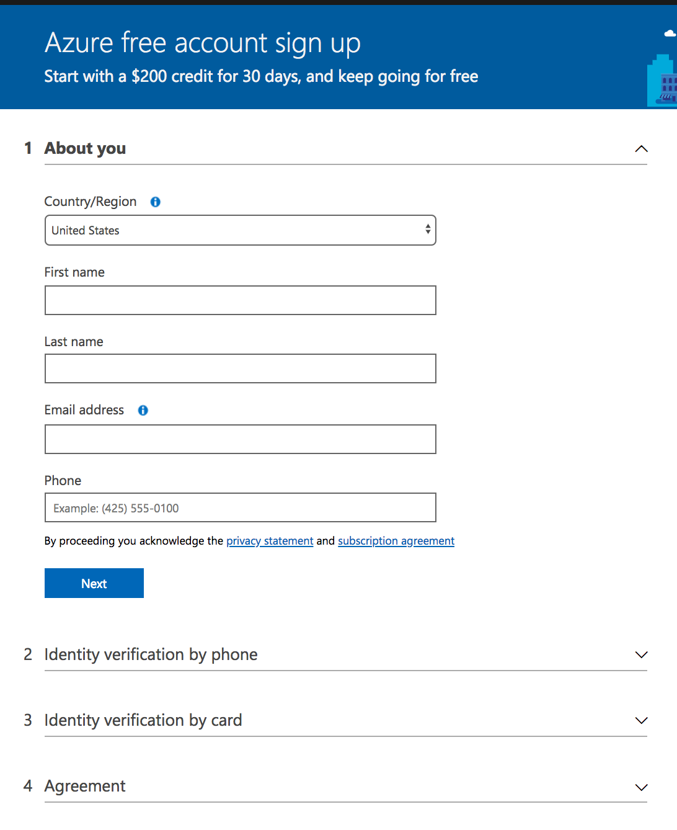Expand the Agreement section
This screenshot has width=677, height=830.
[x=641, y=787]
